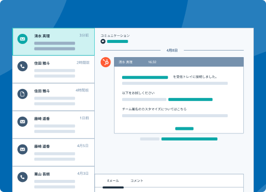
Task: Click the phone icon beside 栗山 吾朗
Action: [x=22, y=177]
